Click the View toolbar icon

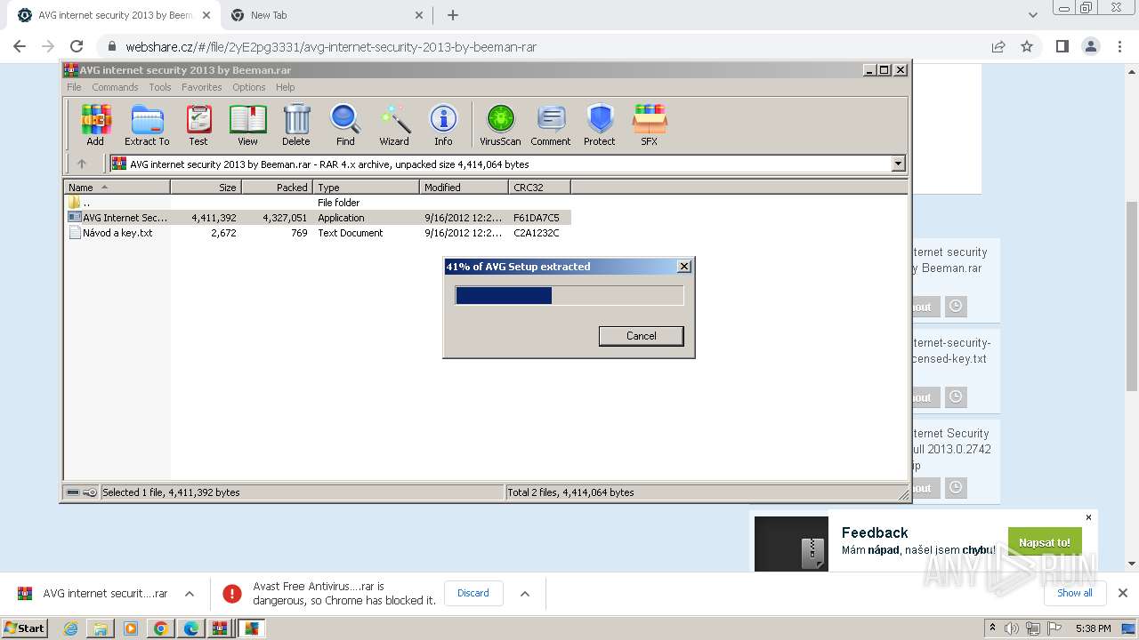[247, 124]
